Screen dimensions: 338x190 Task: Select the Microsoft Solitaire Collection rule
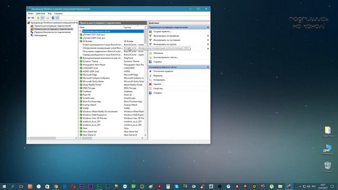pyautogui.click(x=111, y=78)
